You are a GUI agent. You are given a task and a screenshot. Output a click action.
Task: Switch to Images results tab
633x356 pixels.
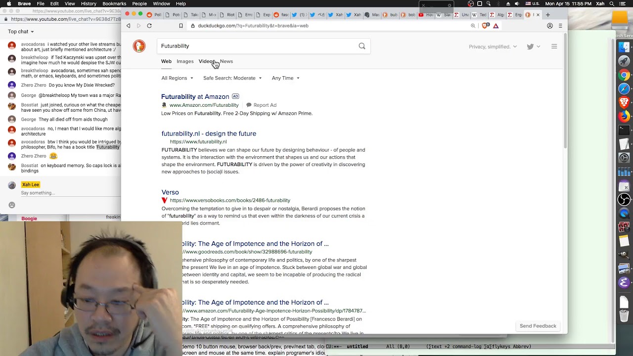[185, 61]
